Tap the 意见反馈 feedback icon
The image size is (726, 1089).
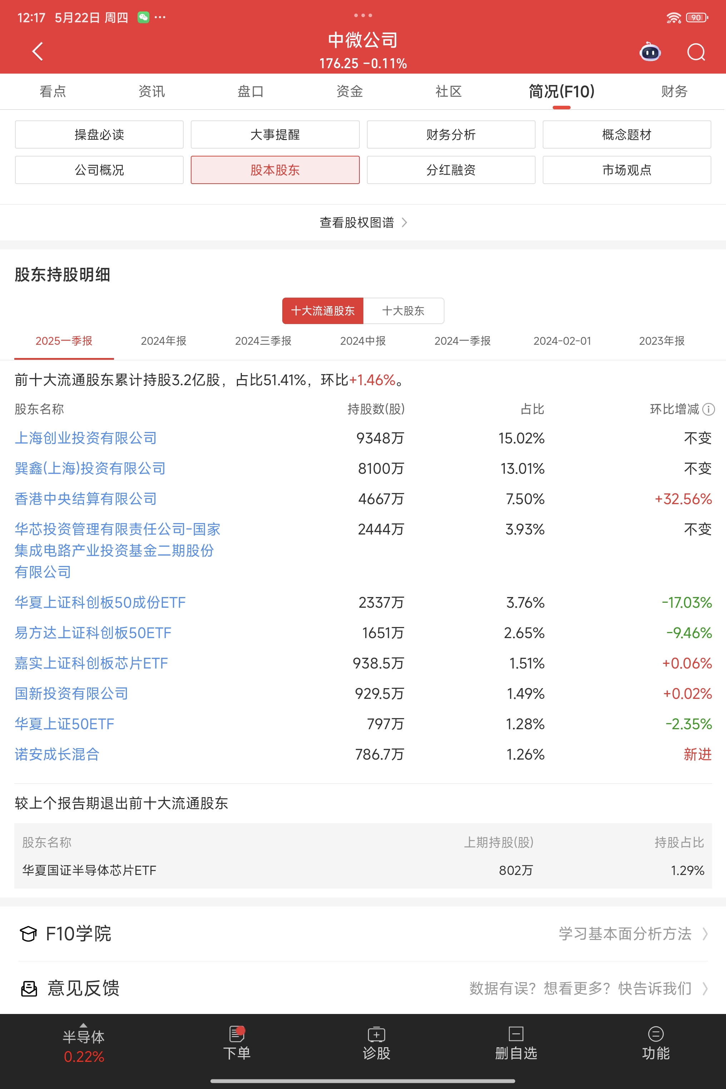pyautogui.click(x=29, y=989)
